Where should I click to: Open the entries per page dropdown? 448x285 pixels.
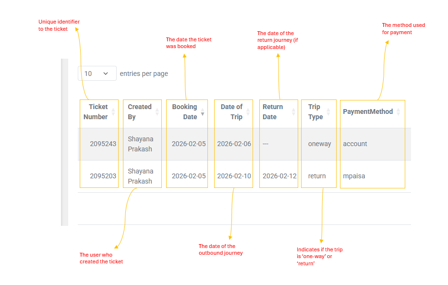coord(97,74)
